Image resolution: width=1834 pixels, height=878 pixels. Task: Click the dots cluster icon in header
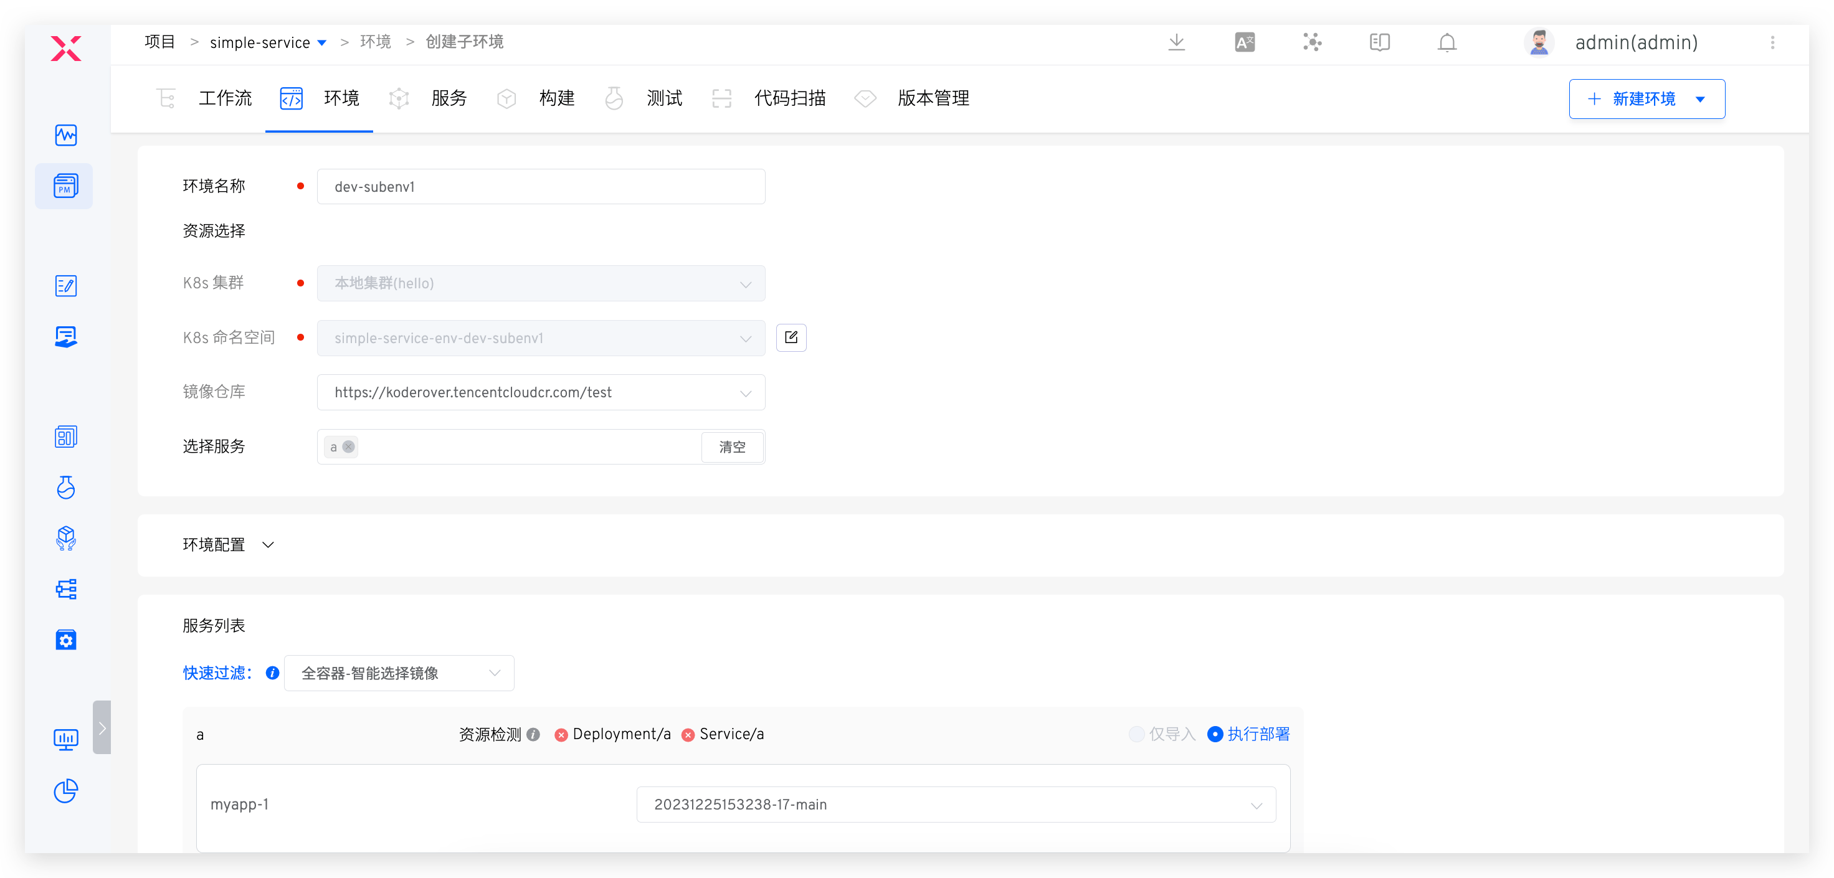coord(1312,42)
